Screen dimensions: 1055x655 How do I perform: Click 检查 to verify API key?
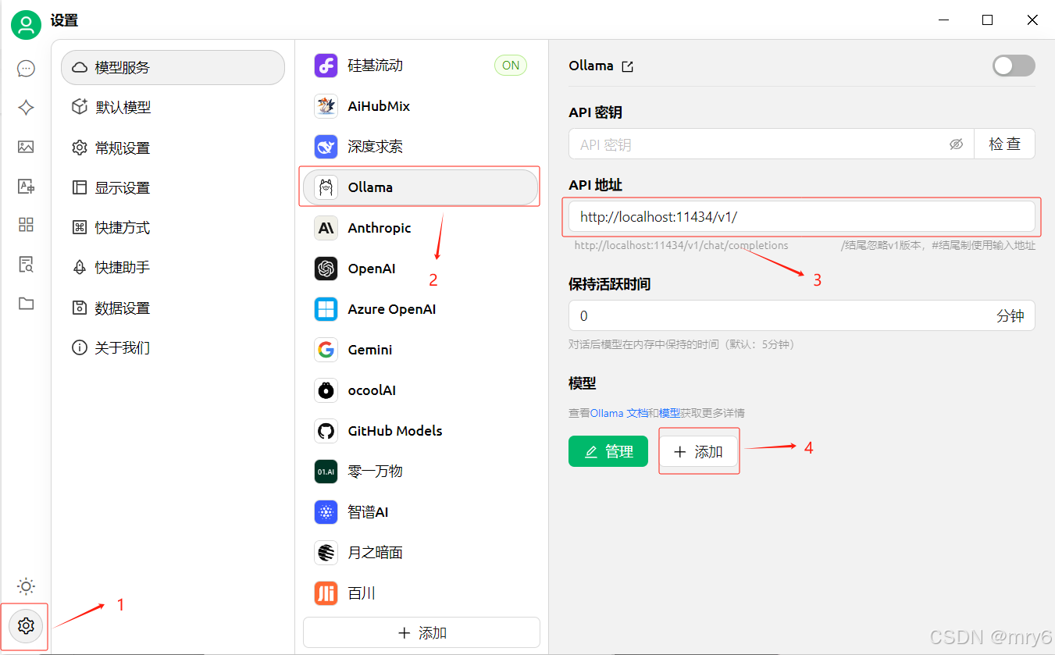tap(1004, 144)
